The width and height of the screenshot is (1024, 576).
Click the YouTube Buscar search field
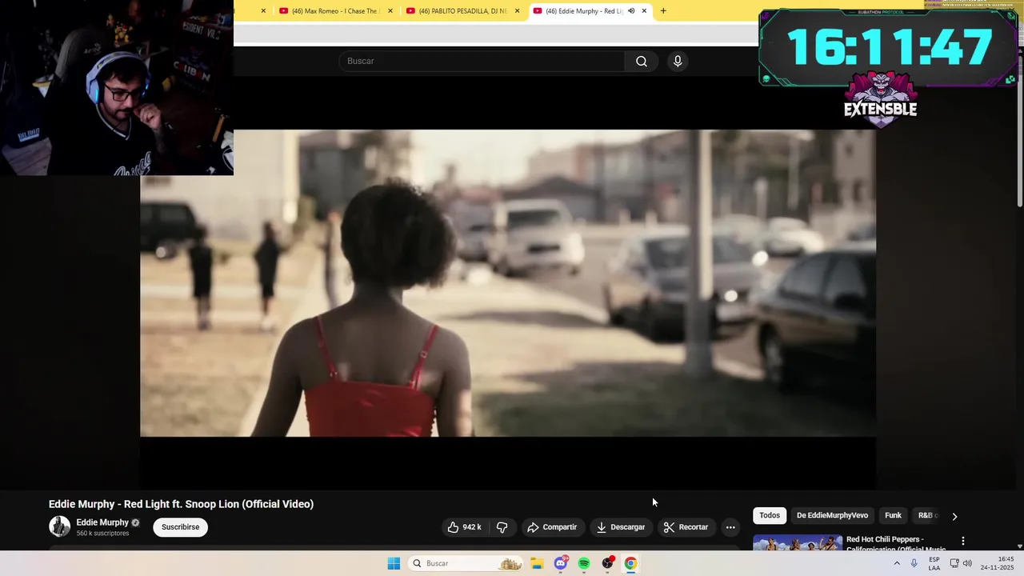[482, 62]
